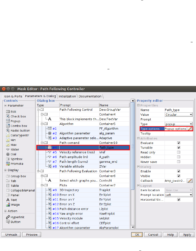Enable the Never save checkbox
This screenshot has width=196, height=251.
(179, 162)
